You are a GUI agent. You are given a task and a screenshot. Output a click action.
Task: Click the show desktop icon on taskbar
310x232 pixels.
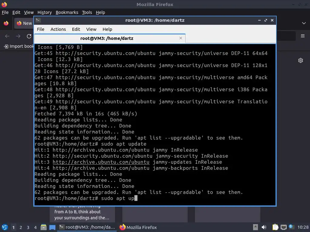pyautogui.click(x=52, y=227)
